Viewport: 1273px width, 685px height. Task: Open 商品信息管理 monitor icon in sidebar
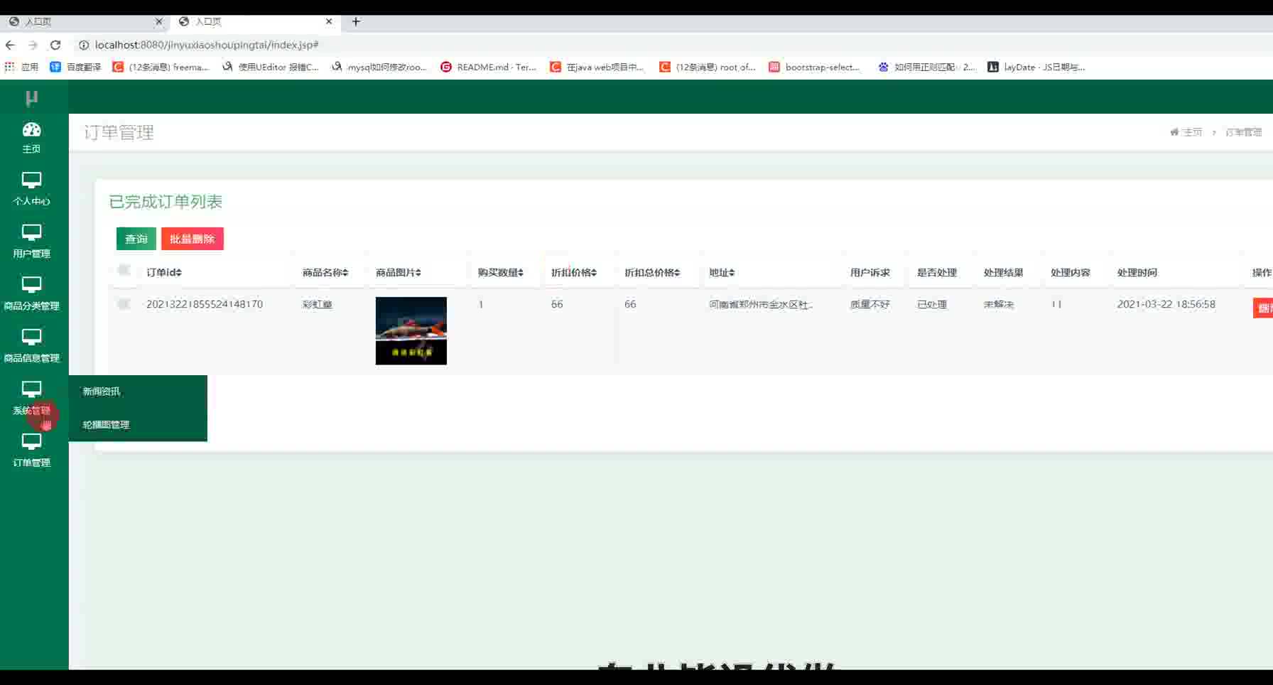31,338
